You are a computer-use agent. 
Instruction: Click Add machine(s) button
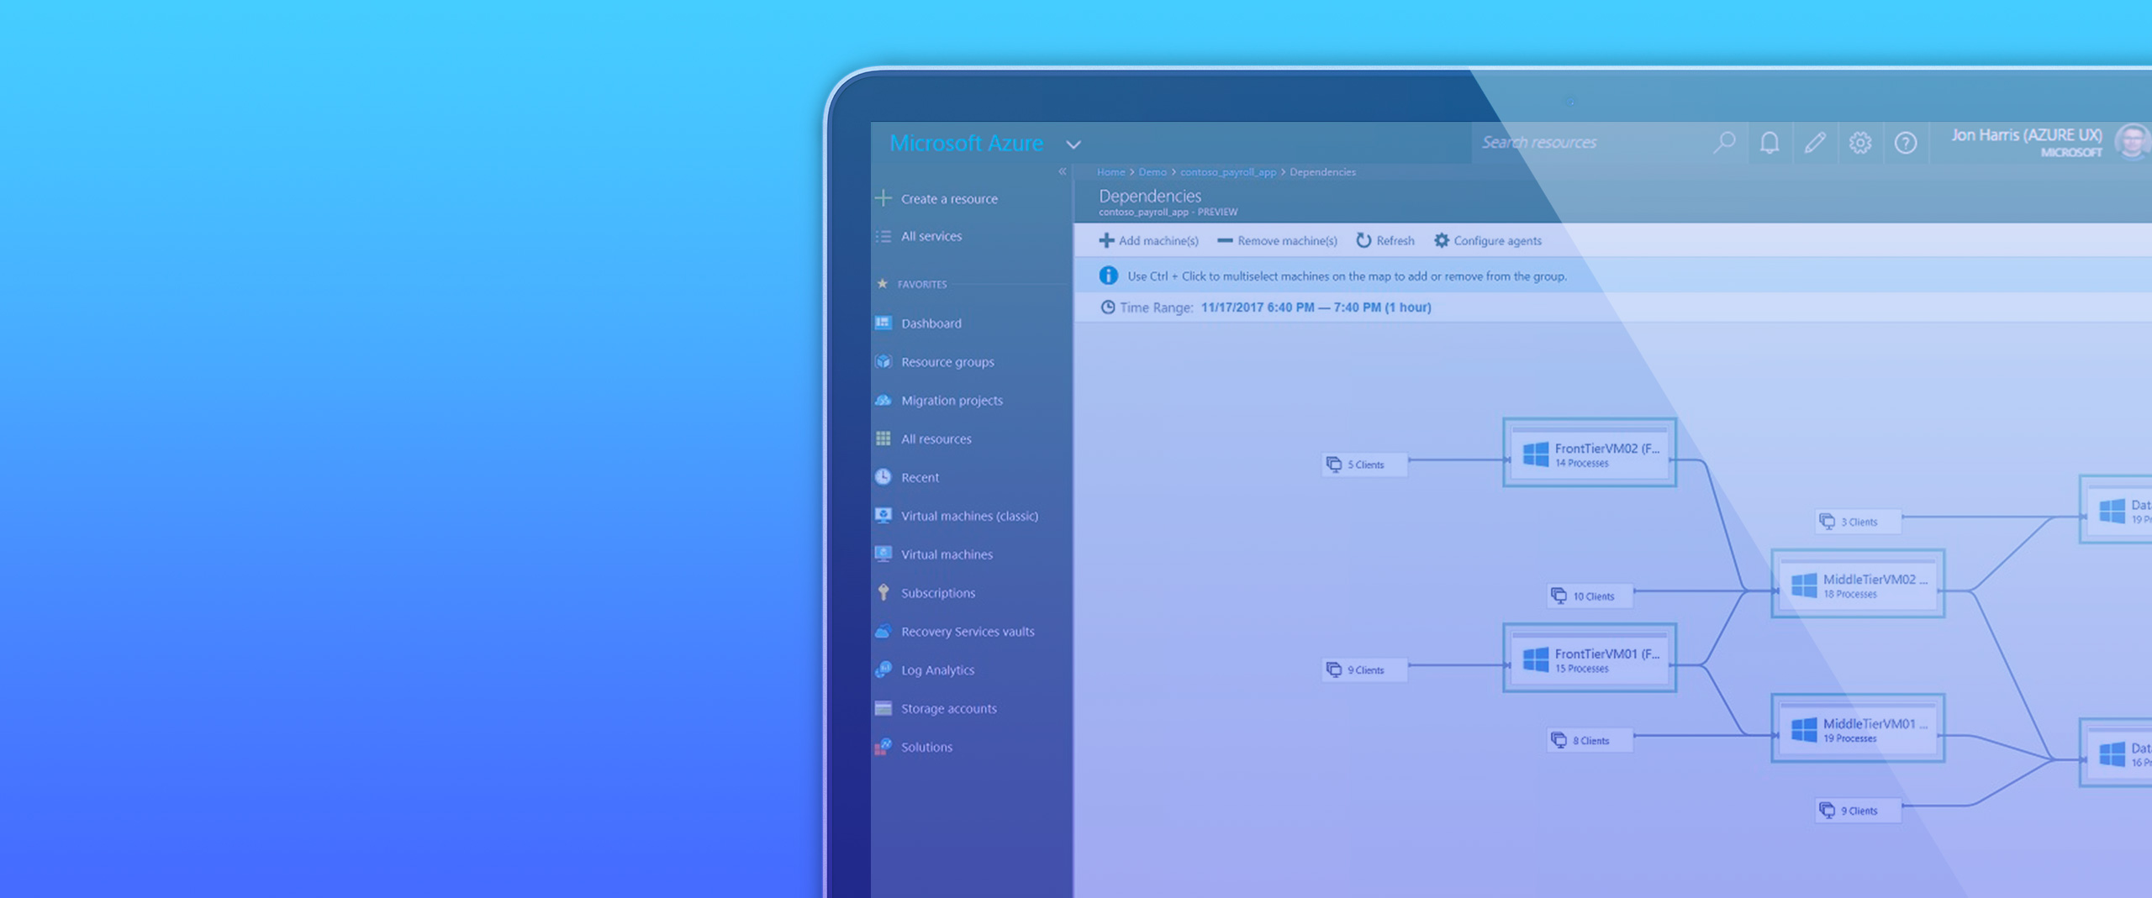click(1148, 241)
